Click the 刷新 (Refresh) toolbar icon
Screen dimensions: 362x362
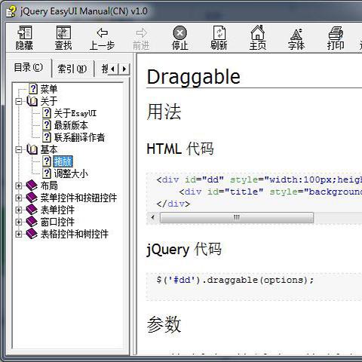point(219,38)
